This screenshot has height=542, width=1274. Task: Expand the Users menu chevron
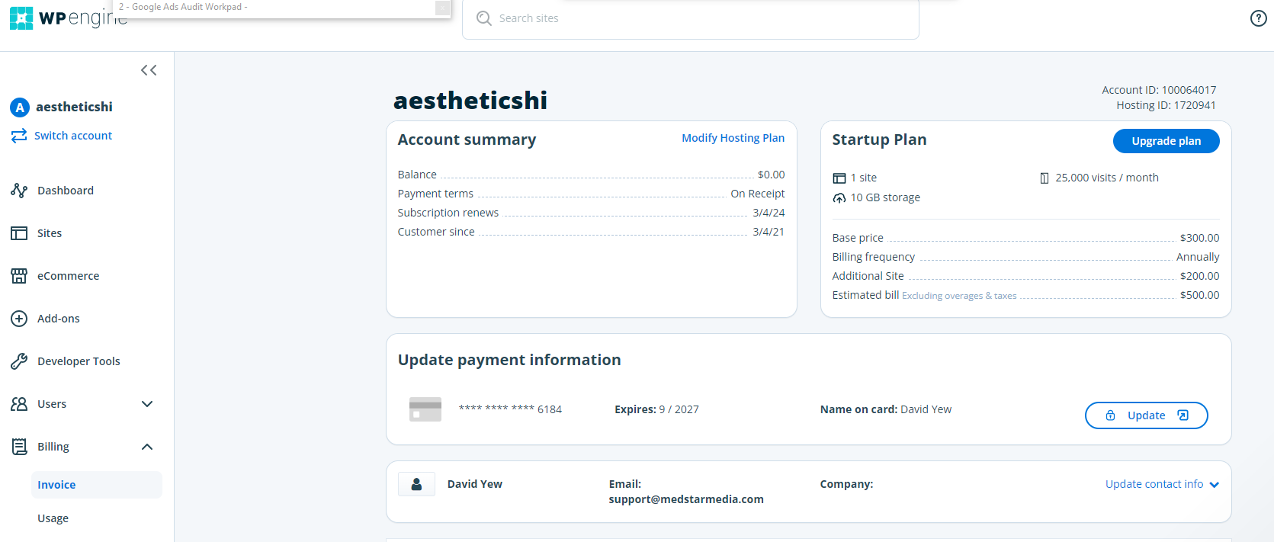point(147,404)
